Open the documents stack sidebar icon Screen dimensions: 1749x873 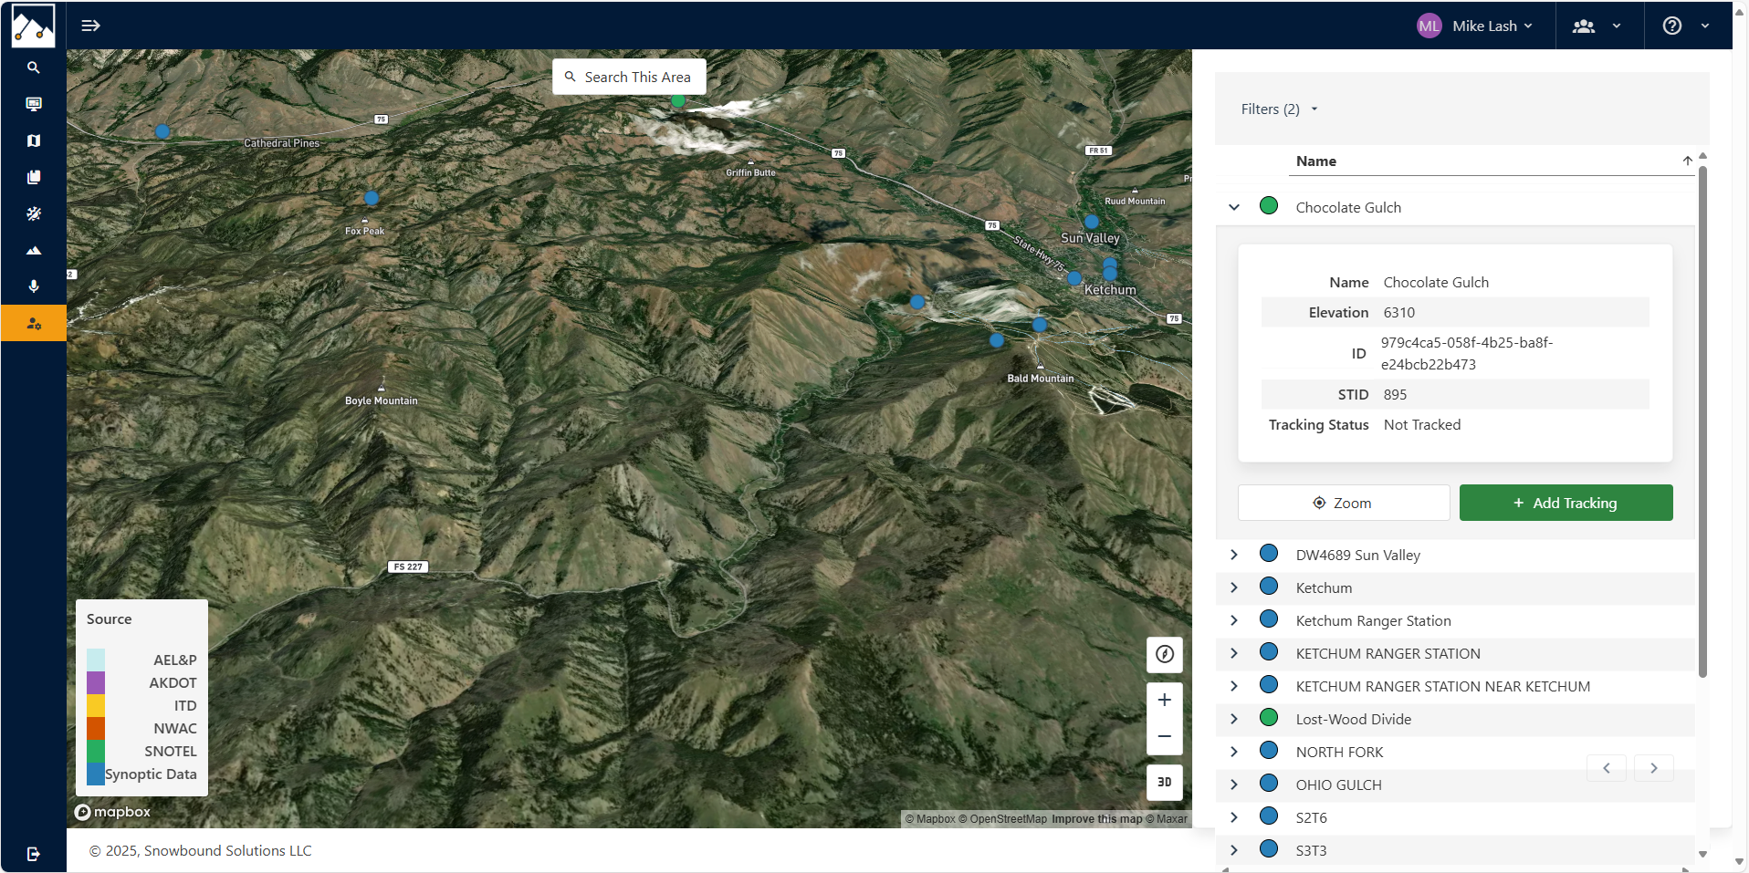(x=34, y=177)
